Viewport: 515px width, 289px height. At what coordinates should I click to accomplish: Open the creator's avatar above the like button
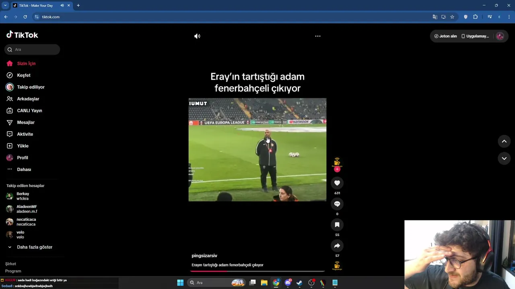point(337,162)
